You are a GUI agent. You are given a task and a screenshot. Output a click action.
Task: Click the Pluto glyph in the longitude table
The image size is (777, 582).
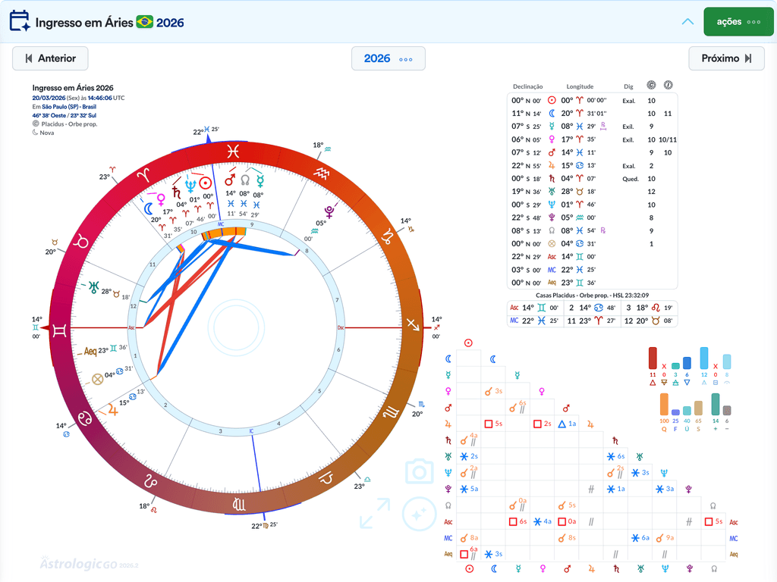[x=552, y=217]
